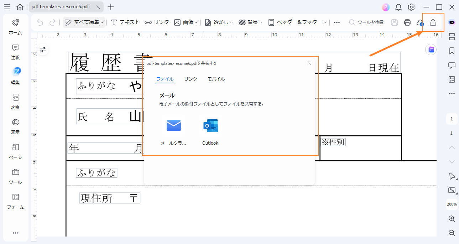Select the リンク tab in share dialog
Viewport: 459px width, 244px height.
pyautogui.click(x=190, y=79)
